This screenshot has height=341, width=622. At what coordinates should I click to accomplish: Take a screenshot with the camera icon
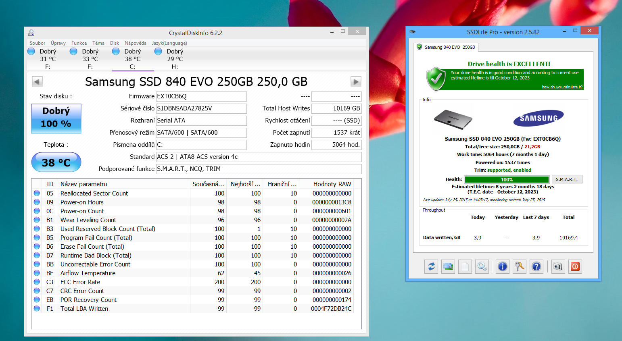(x=558, y=266)
